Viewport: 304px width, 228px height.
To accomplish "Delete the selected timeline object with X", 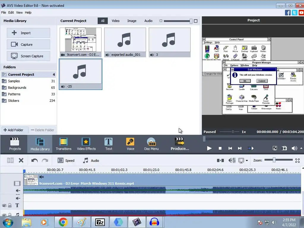I will tap(21, 160).
